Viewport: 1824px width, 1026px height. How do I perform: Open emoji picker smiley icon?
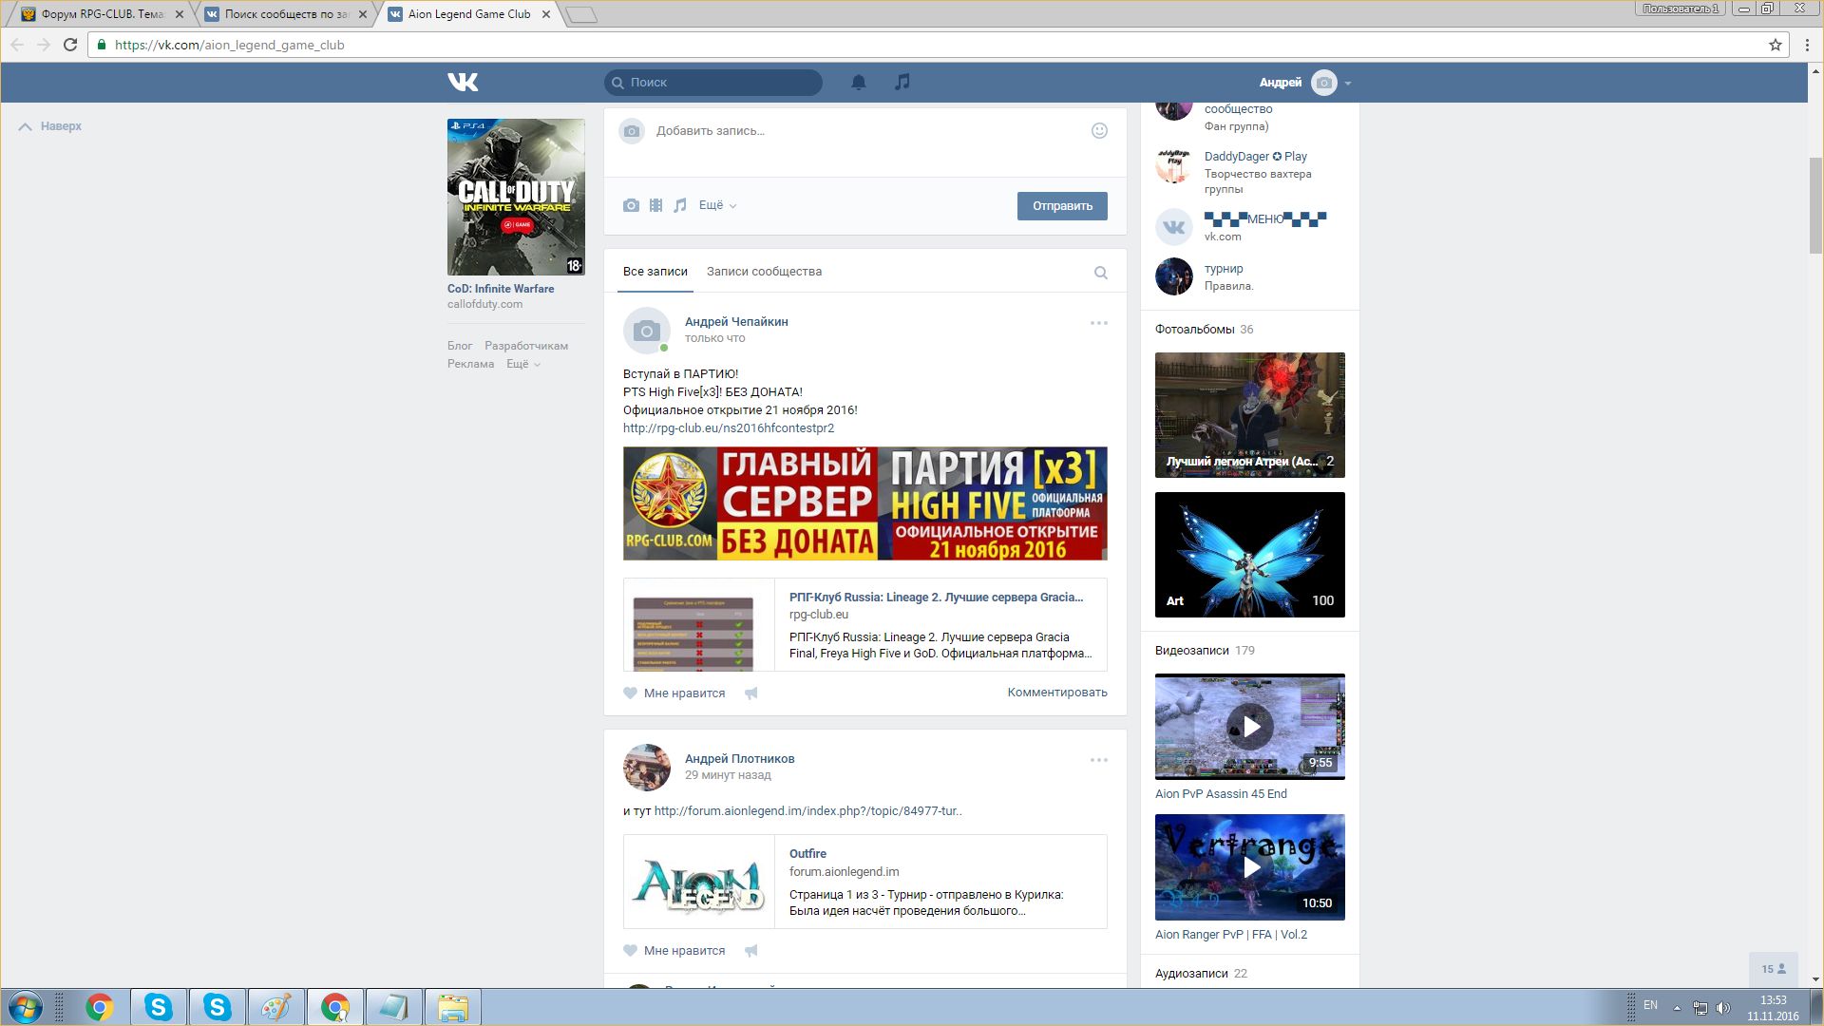pos(1099,131)
